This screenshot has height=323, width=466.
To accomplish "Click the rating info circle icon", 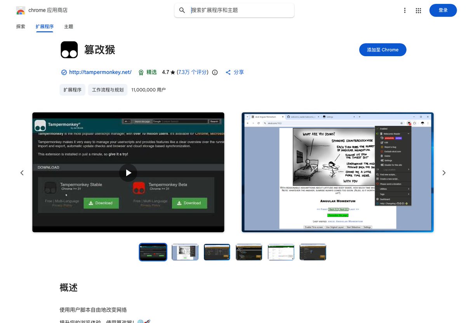I will [215, 72].
